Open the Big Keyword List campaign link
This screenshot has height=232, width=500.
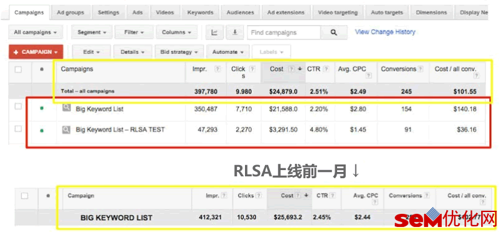pyautogui.click(x=100, y=109)
